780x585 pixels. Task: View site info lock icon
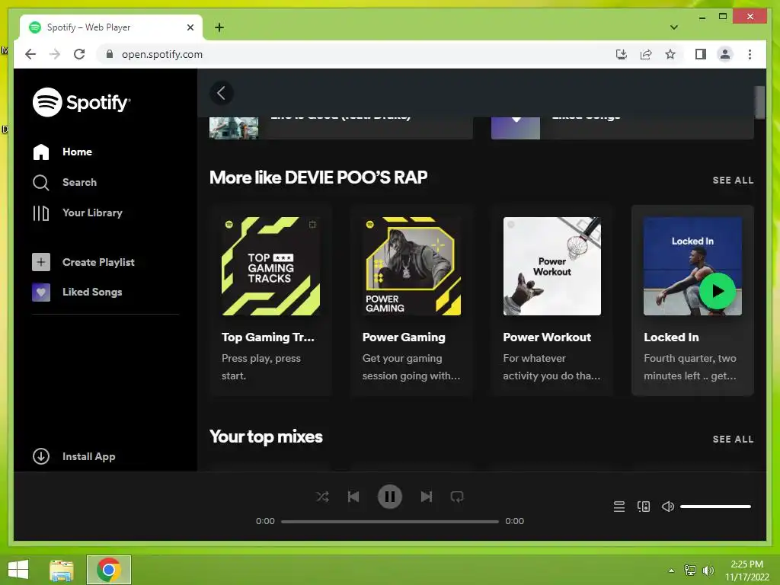[110, 54]
